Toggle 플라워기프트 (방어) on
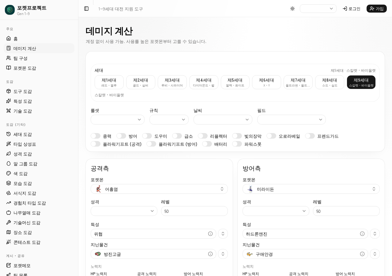Viewport: 392px width, 276px height. (x=151, y=144)
